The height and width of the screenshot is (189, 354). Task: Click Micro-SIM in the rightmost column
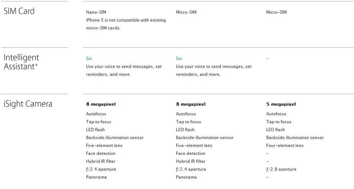(x=276, y=12)
